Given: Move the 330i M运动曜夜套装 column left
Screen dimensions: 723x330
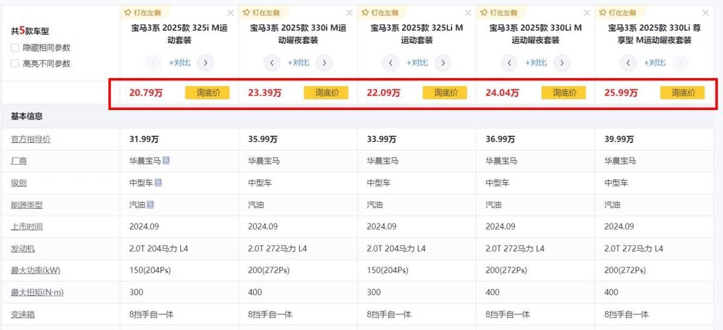Looking at the screenshot, I should [272, 63].
